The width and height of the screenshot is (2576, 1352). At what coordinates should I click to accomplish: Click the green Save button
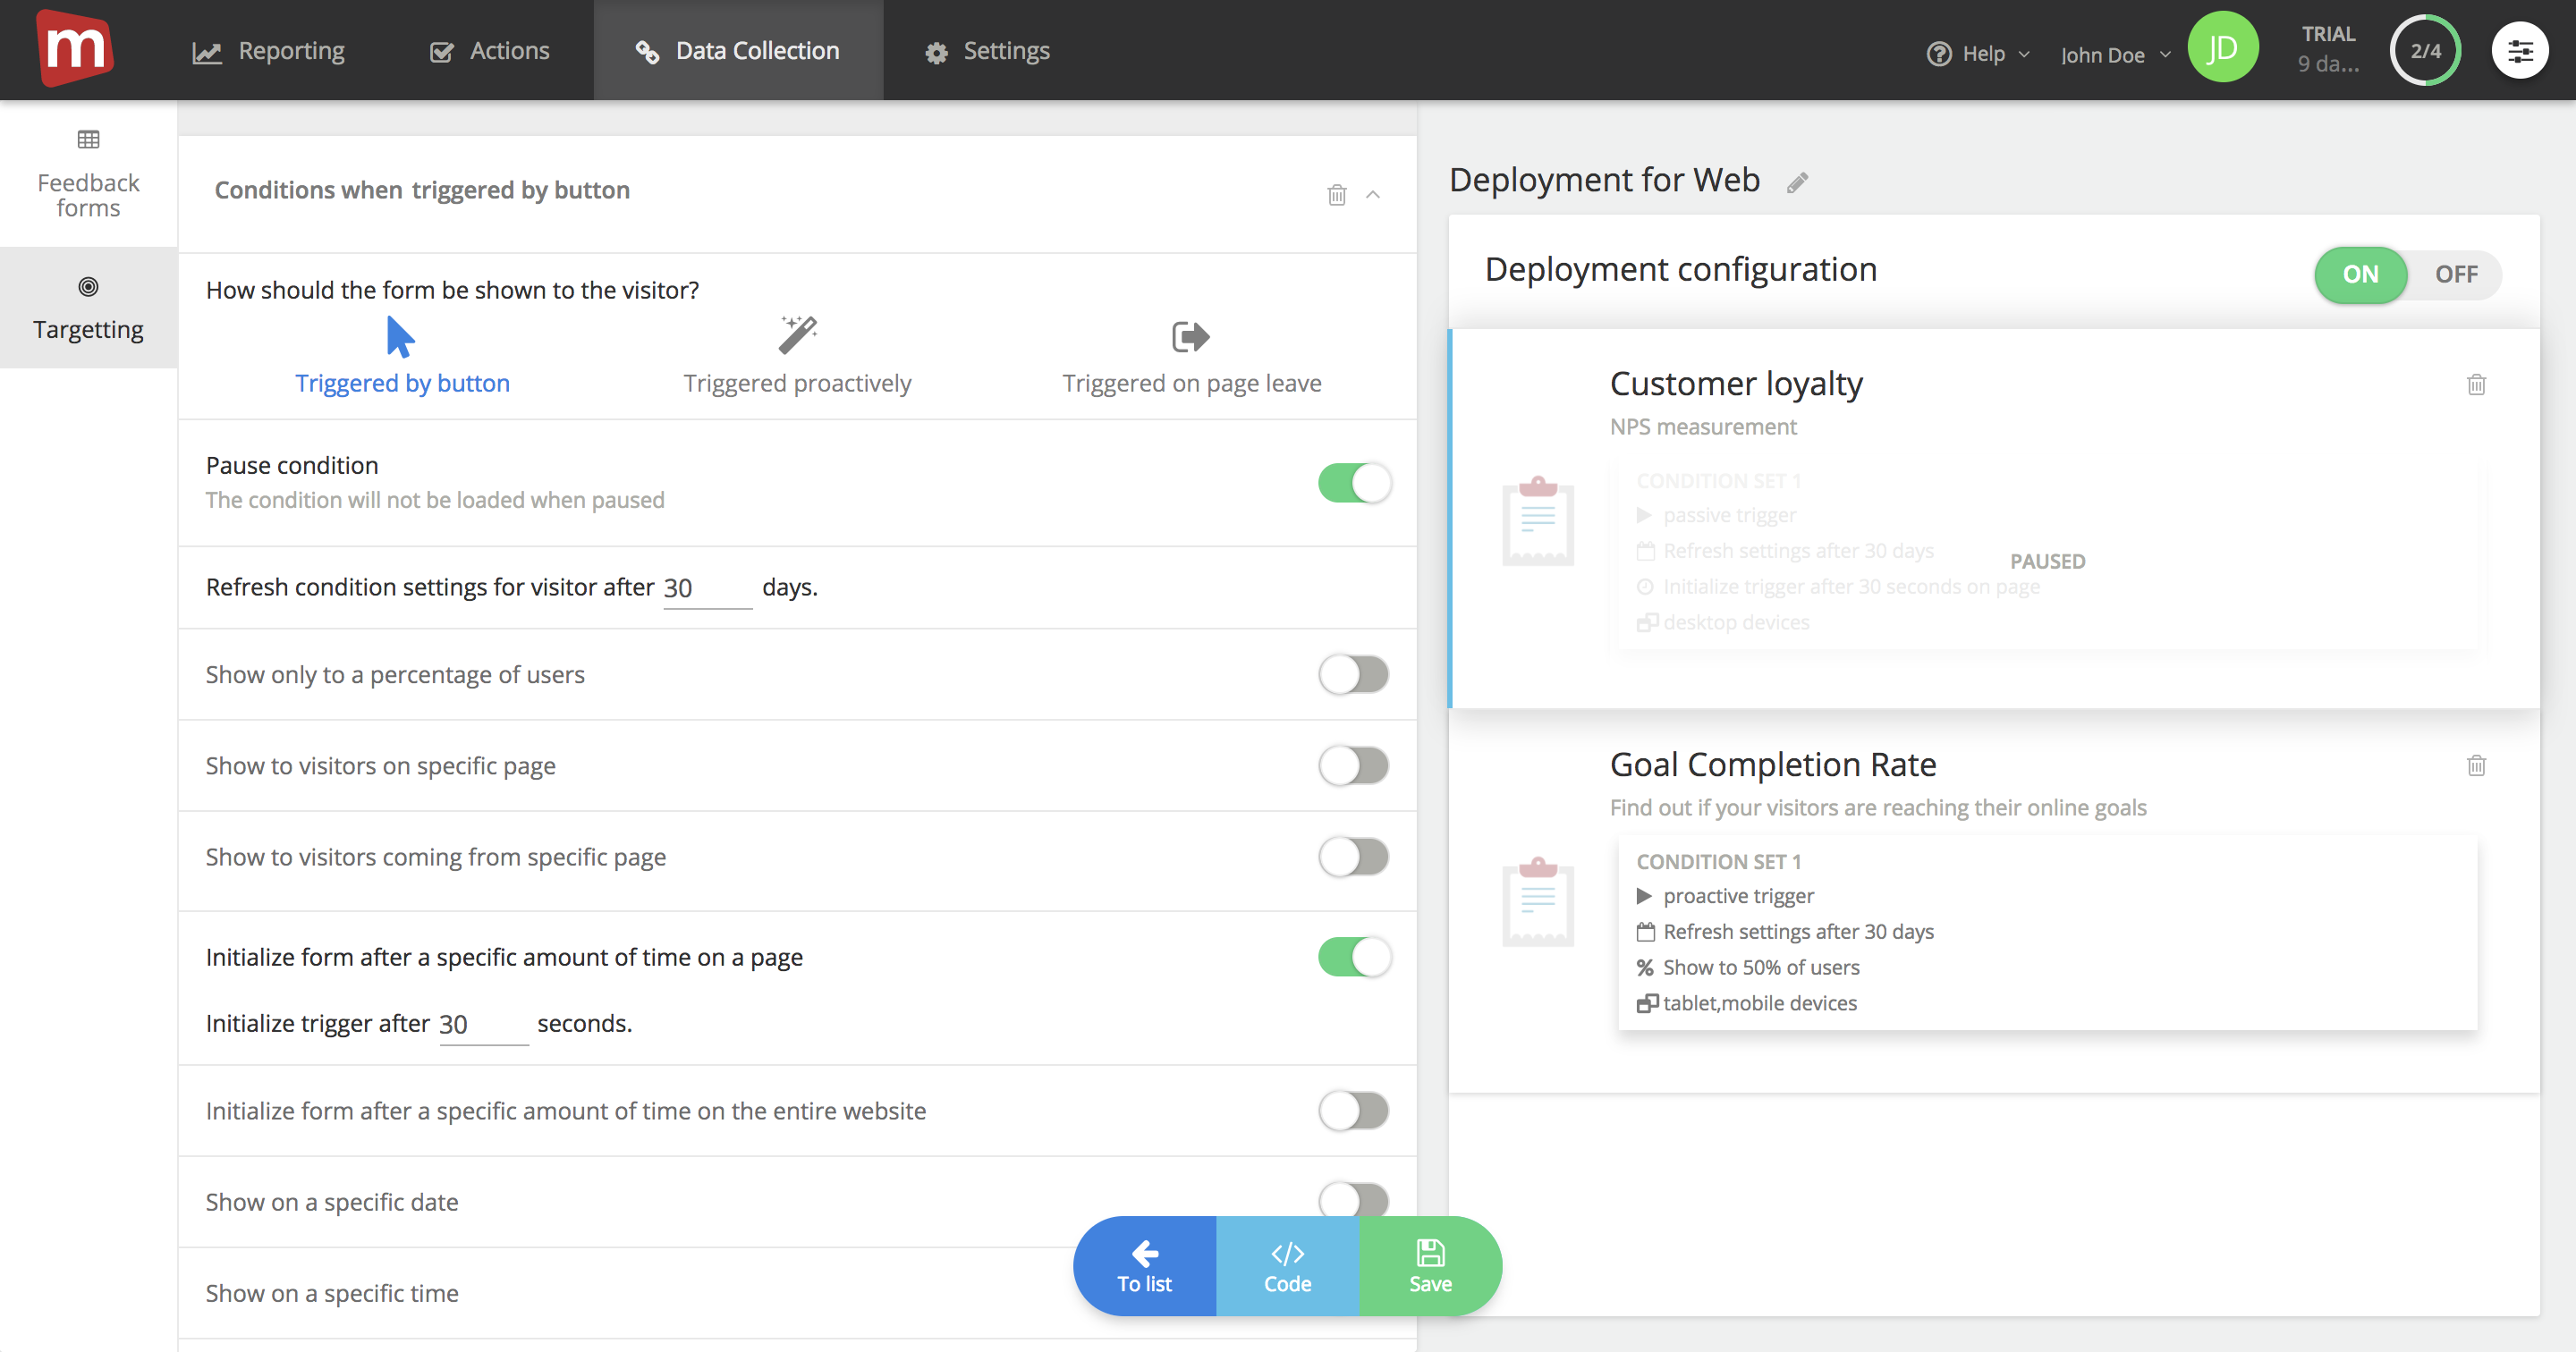pos(1429,1266)
